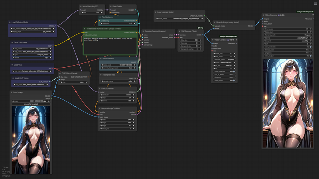Click the output video preview thumbnail
Image resolution: width=319 pixels, height=179 pixels.
point(287,103)
